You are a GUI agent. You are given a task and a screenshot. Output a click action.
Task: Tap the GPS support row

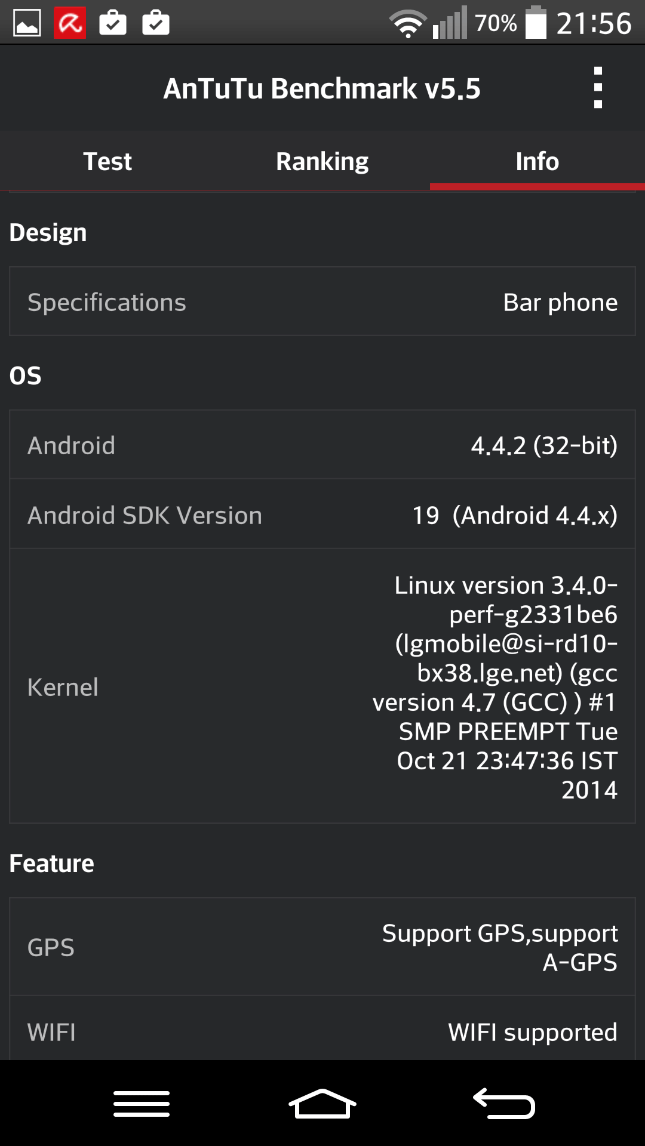[x=322, y=947]
